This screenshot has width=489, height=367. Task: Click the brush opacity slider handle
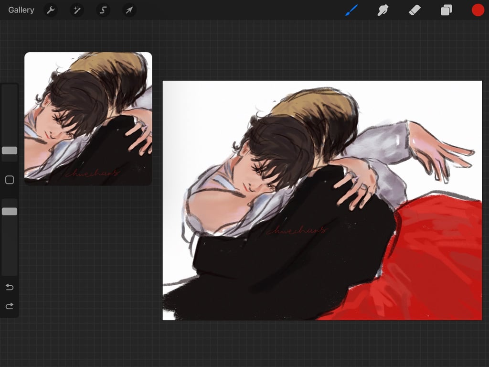coord(10,211)
